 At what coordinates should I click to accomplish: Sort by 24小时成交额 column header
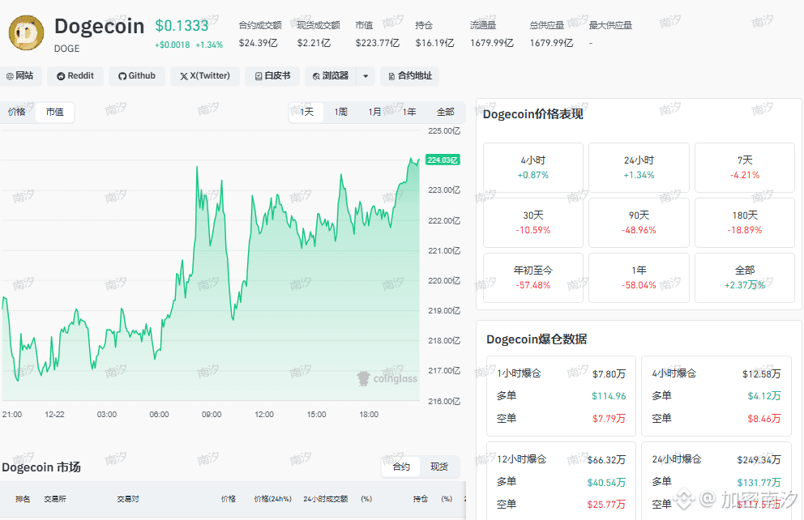pos(326,498)
